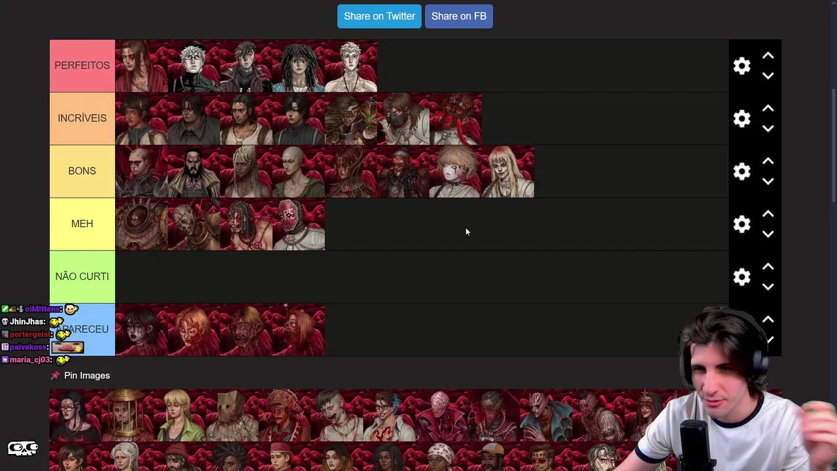Move NÃO CURTI tier down with arrow
This screenshot has height=471, width=837.
point(768,287)
